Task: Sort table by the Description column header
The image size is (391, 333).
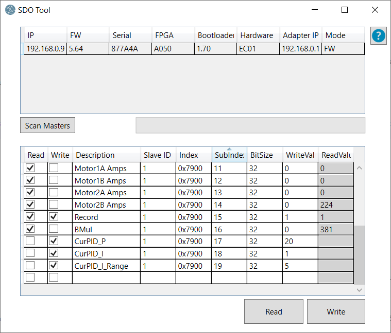Action: 106,155
